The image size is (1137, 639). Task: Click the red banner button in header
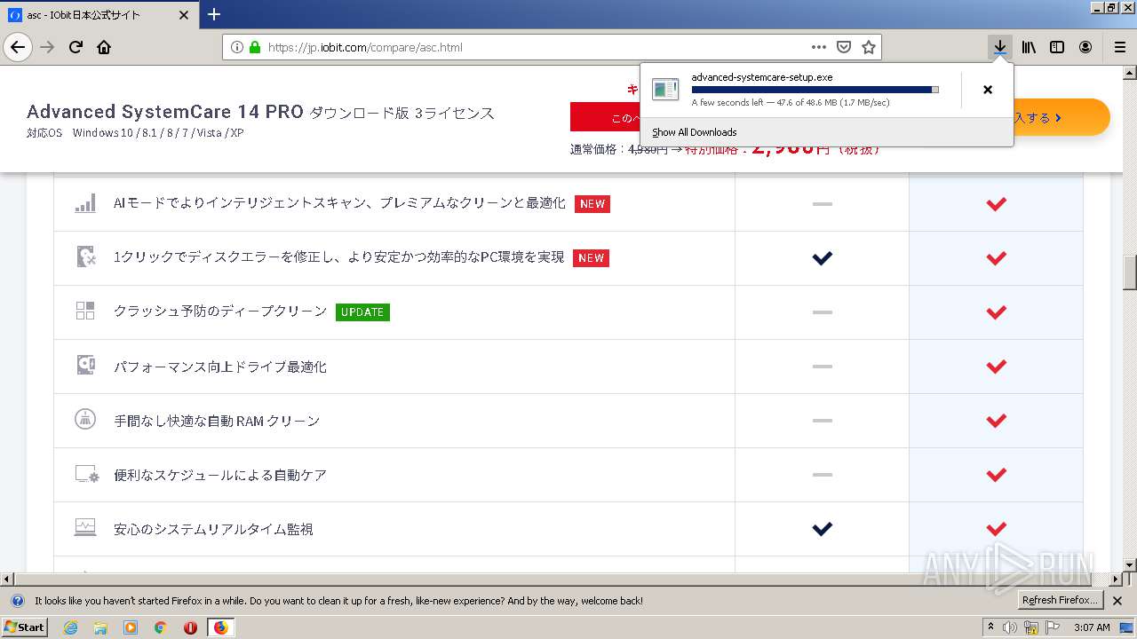click(606, 118)
